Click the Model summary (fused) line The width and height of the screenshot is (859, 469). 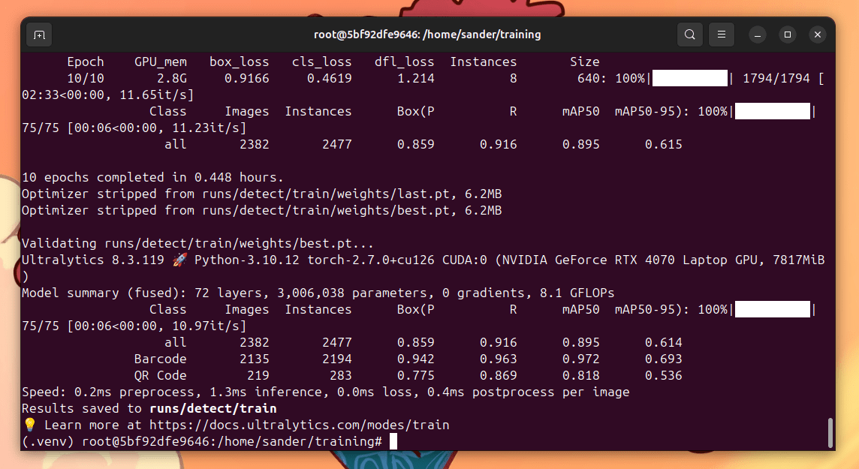coord(318,293)
